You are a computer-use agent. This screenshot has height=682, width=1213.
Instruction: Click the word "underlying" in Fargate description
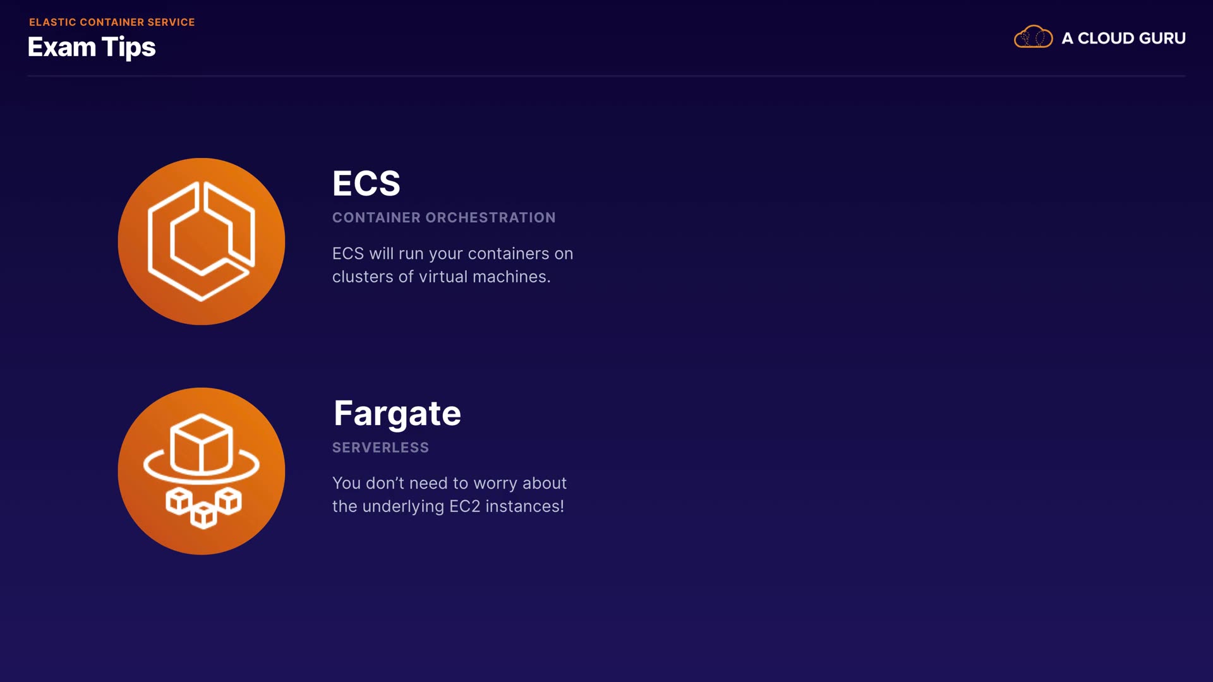coord(403,506)
